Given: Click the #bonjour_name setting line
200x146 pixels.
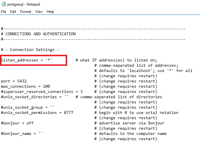Looking at the screenshot, I should pyautogui.click(x=22, y=134).
